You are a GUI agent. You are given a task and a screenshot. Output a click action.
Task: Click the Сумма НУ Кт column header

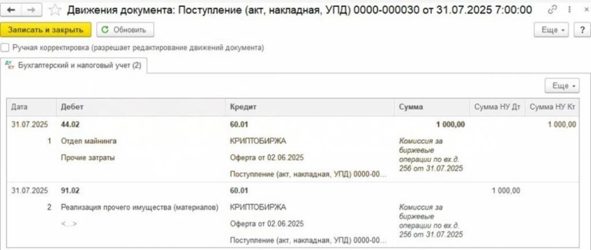click(x=552, y=107)
